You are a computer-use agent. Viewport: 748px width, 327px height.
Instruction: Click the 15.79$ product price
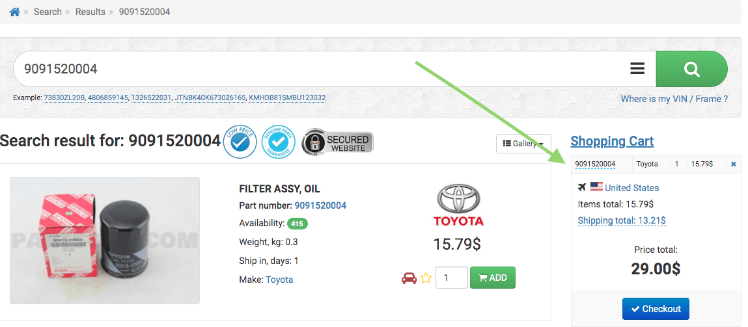[457, 244]
